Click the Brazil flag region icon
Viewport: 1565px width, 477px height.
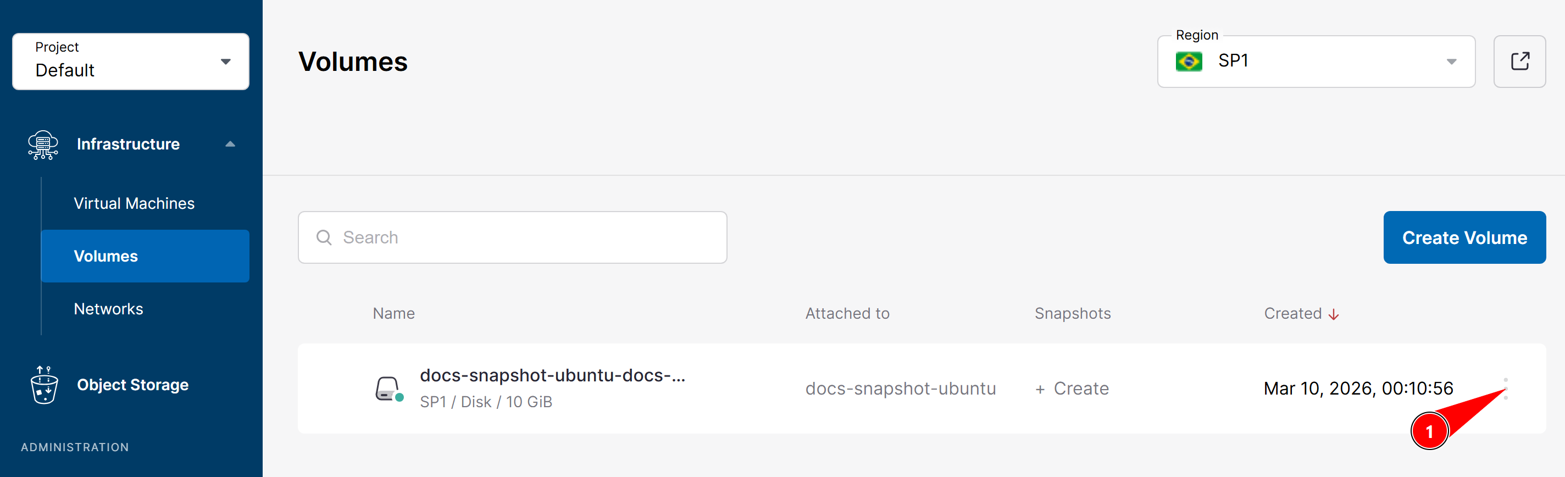[x=1189, y=62]
